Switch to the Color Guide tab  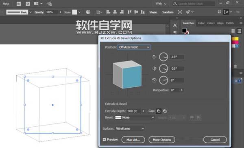click(211, 23)
